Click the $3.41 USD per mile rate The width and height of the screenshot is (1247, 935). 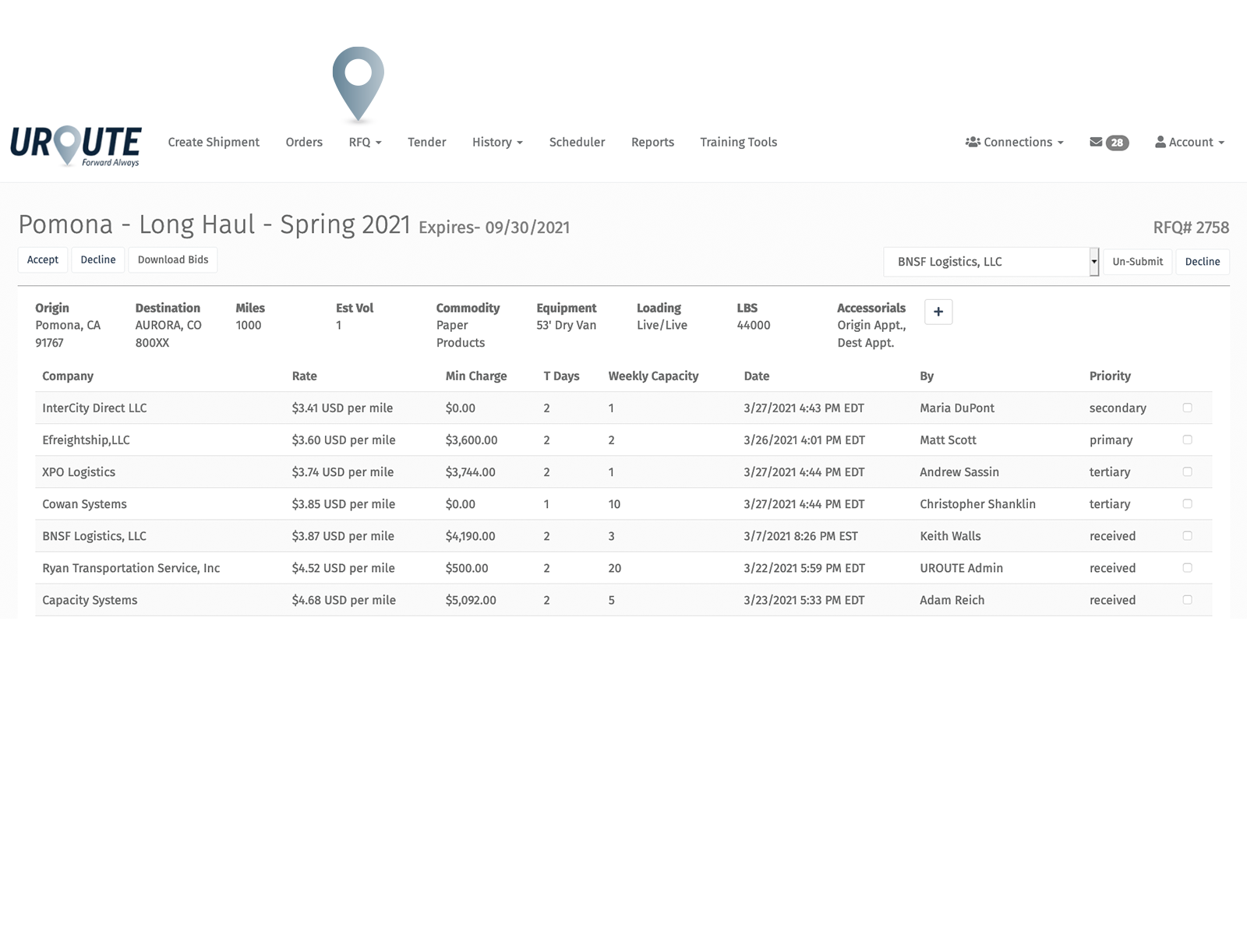pyautogui.click(x=342, y=408)
